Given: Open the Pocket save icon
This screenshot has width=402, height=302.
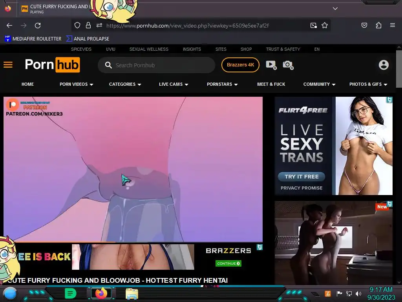Looking at the screenshot, I should [x=364, y=25].
